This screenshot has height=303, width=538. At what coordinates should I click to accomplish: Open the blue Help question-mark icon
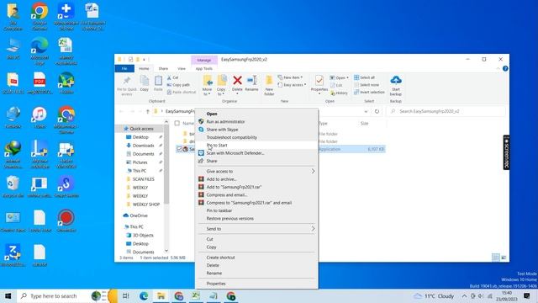click(505, 69)
